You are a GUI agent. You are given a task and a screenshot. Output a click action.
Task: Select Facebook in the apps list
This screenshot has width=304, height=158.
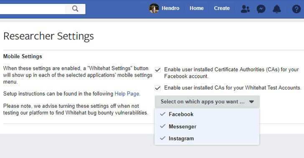click(207, 114)
